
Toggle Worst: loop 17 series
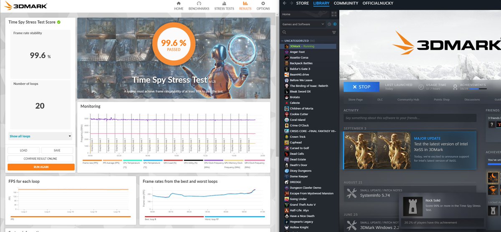point(235,218)
